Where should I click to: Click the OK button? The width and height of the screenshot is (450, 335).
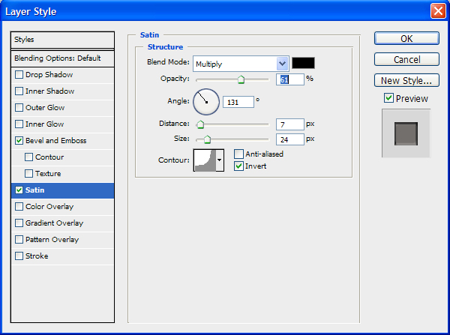click(x=406, y=38)
